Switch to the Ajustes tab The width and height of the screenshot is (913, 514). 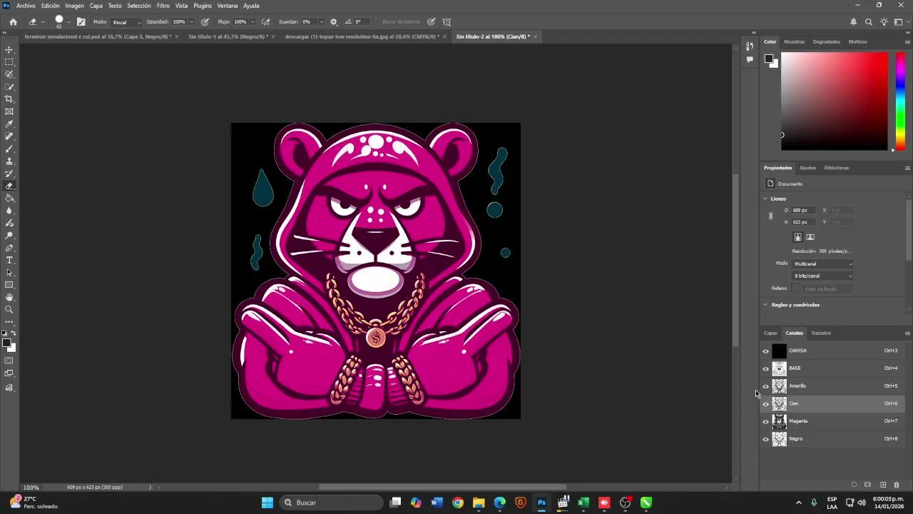point(807,168)
